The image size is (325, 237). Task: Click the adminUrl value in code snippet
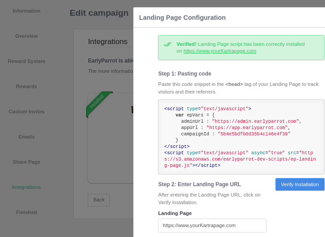255,121
